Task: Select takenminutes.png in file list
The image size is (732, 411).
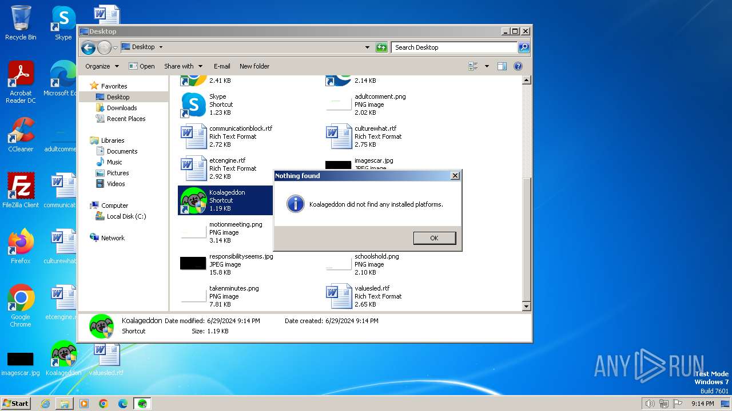Action: [226, 296]
